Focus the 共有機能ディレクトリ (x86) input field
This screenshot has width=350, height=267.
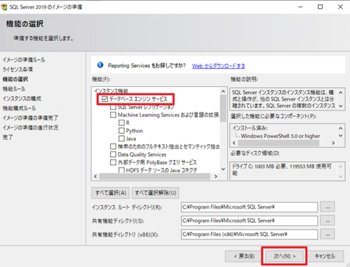point(249,234)
